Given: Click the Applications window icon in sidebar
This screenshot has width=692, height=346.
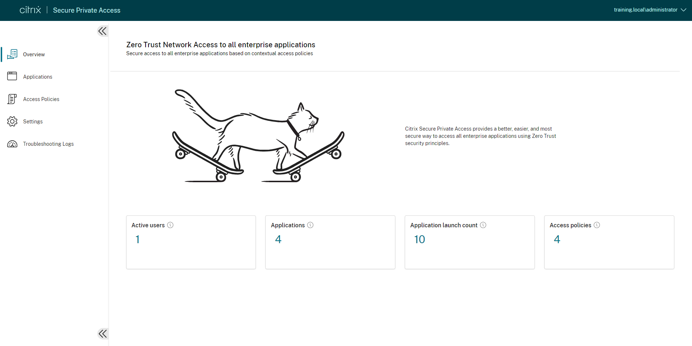Looking at the screenshot, I should (12, 76).
